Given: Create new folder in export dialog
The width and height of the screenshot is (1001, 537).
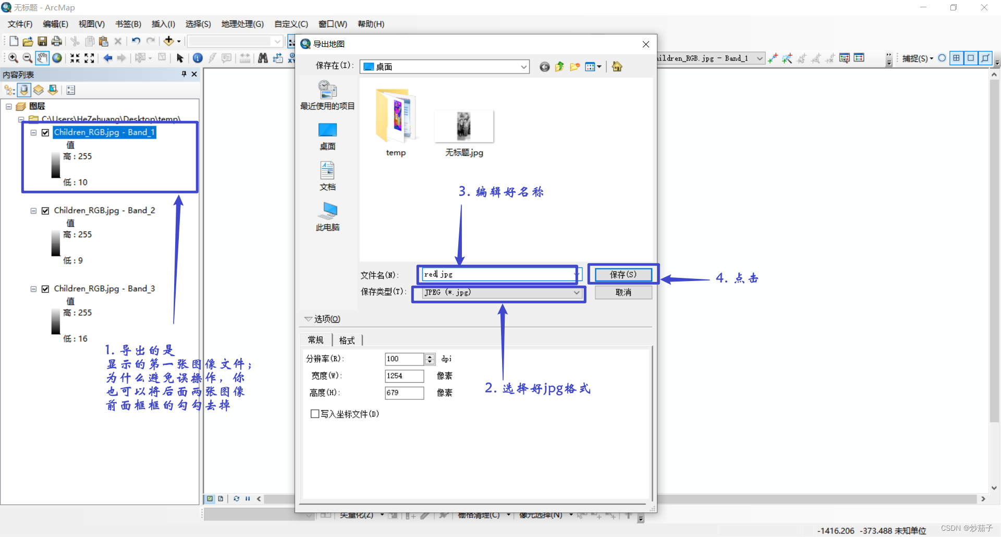Looking at the screenshot, I should (575, 67).
